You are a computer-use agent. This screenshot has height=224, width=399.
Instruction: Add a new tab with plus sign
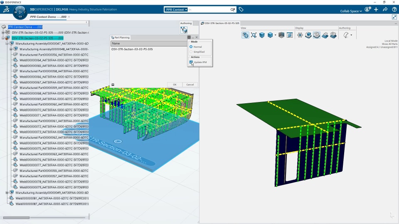click(69, 17)
